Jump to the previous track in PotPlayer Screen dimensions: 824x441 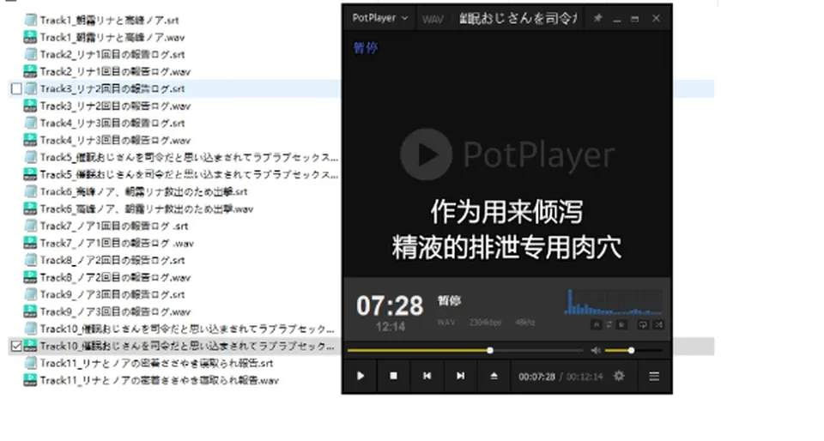click(x=427, y=376)
